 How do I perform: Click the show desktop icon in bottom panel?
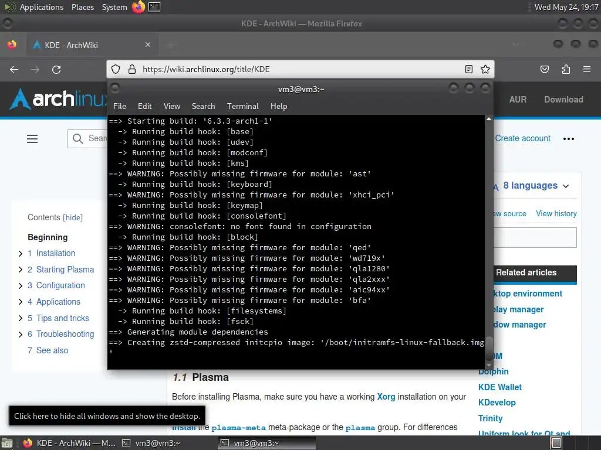pyautogui.click(x=6, y=443)
